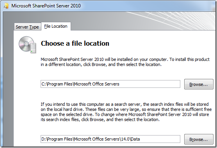Click the 'Microsoft SharePoint Server 2010' window title
The image size is (217, 148).
(x=46, y=6)
